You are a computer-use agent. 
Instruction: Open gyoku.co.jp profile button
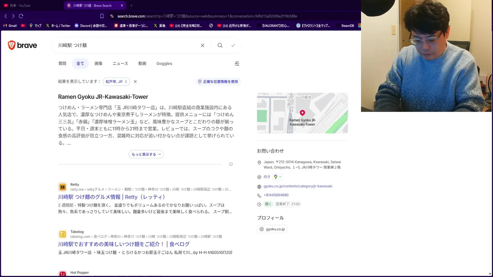click(x=272, y=229)
